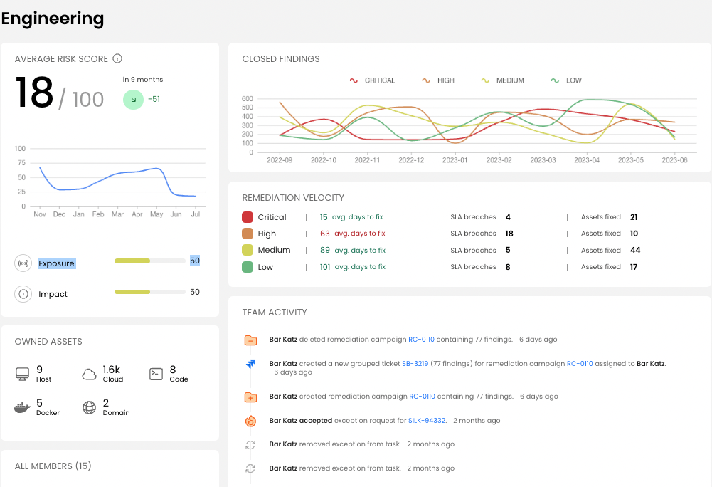Click the Cloud assets icon
712x487 pixels.
[88, 372]
